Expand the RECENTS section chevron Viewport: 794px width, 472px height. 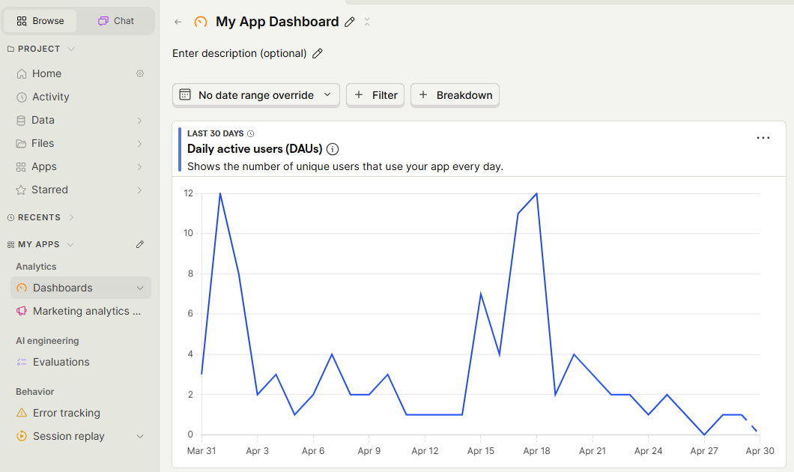71,217
